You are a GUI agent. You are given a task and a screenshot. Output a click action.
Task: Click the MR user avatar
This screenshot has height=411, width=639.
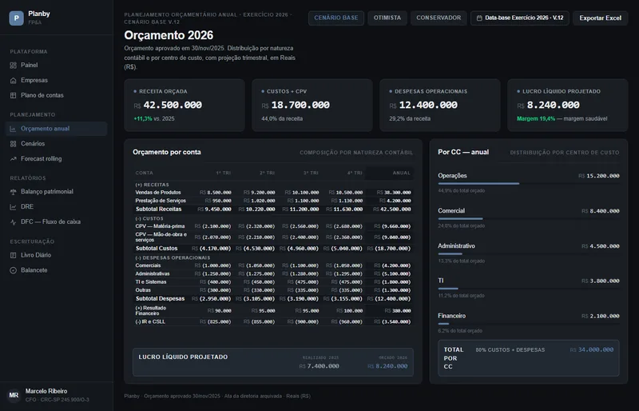point(14,395)
